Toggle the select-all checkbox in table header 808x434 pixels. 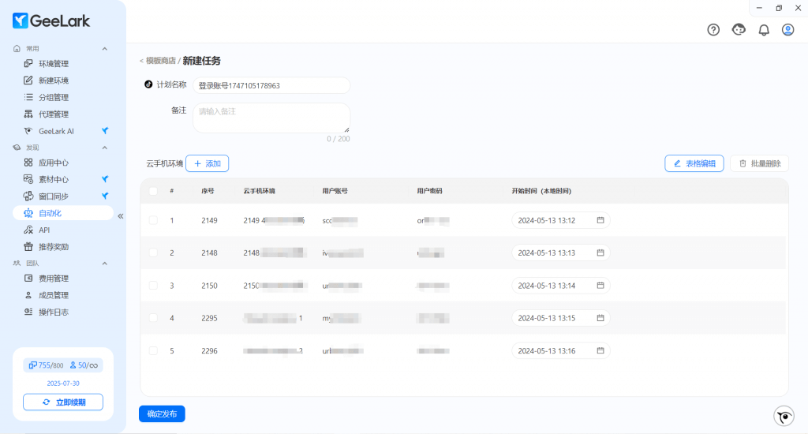pyautogui.click(x=153, y=191)
